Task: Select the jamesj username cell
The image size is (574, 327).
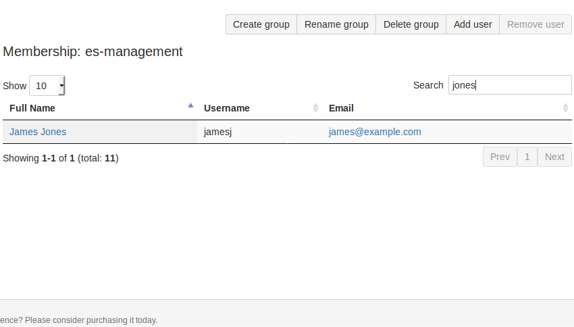Action: tap(218, 132)
